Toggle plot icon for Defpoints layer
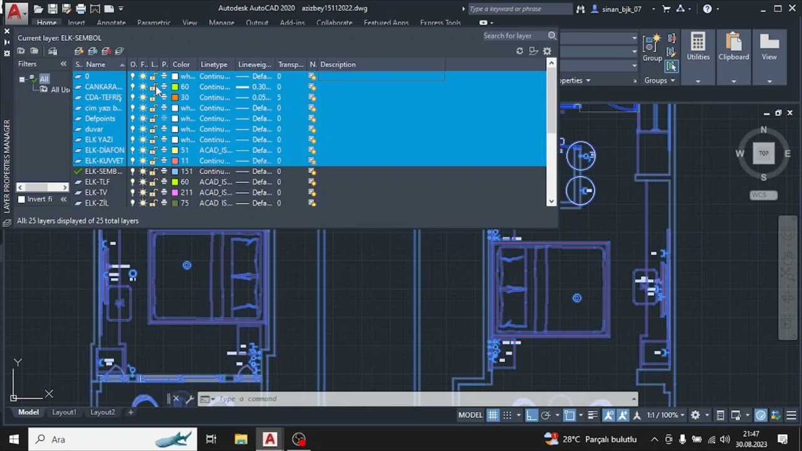The width and height of the screenshot is (802, 451). pos(164,118)
